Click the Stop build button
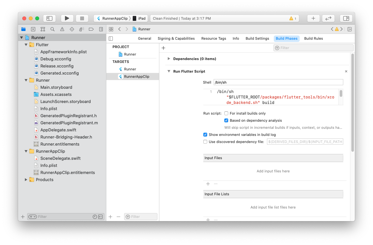The width and height of the screenshot is (373, 245). pos(82,18)
